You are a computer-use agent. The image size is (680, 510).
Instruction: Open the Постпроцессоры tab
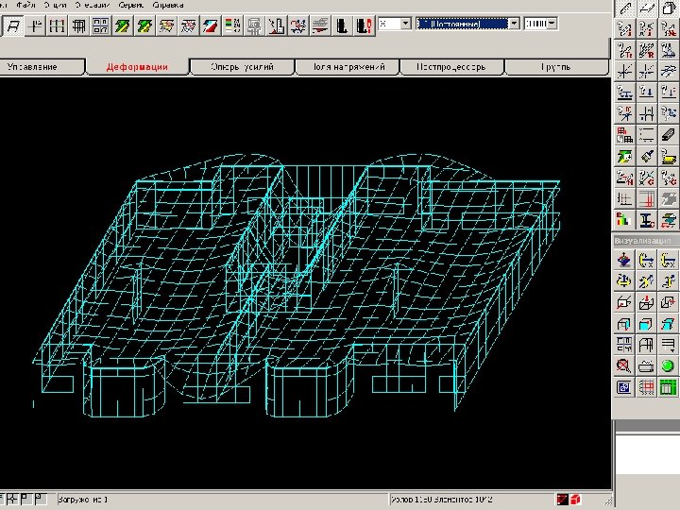(x=450, y=67)
